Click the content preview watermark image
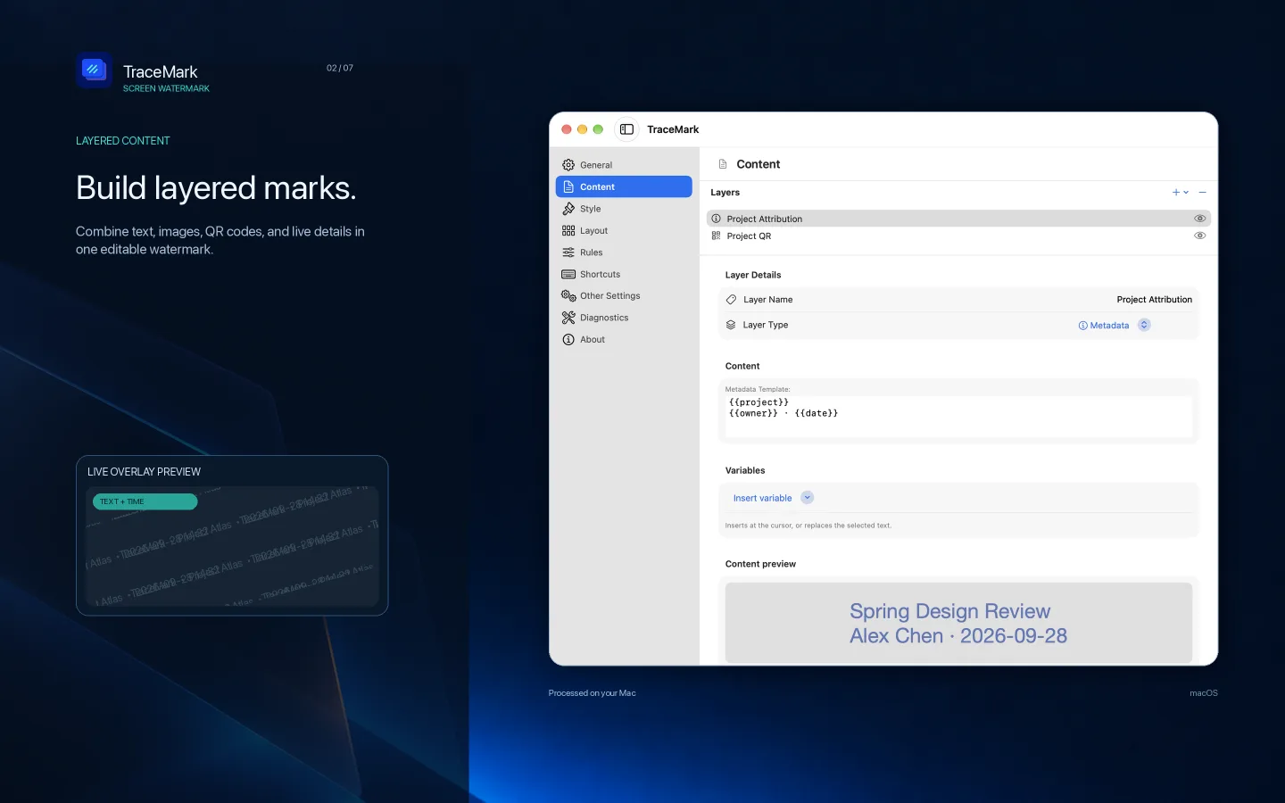This screenshot has height=803, width=1285. (958, 623)
